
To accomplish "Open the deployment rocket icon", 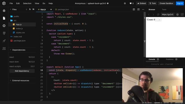I will 4,41.
